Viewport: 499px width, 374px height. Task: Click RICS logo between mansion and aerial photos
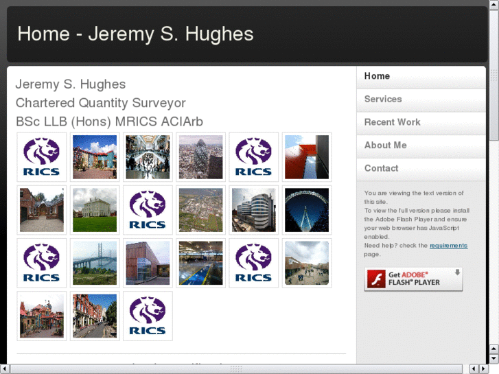148,210
